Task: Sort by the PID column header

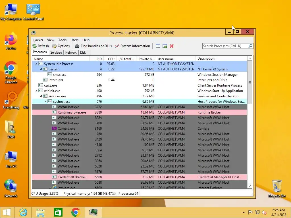Action: (96, 59)
